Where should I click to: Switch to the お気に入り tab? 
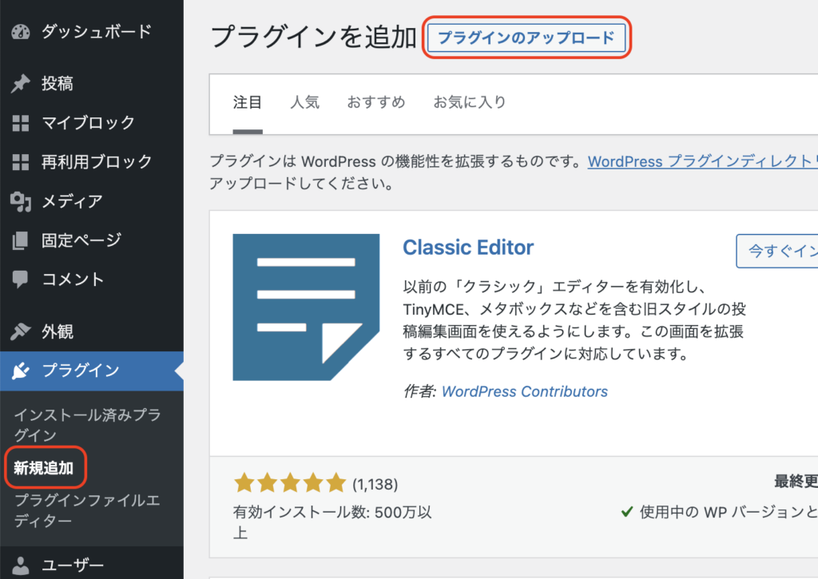click(470, 102)
